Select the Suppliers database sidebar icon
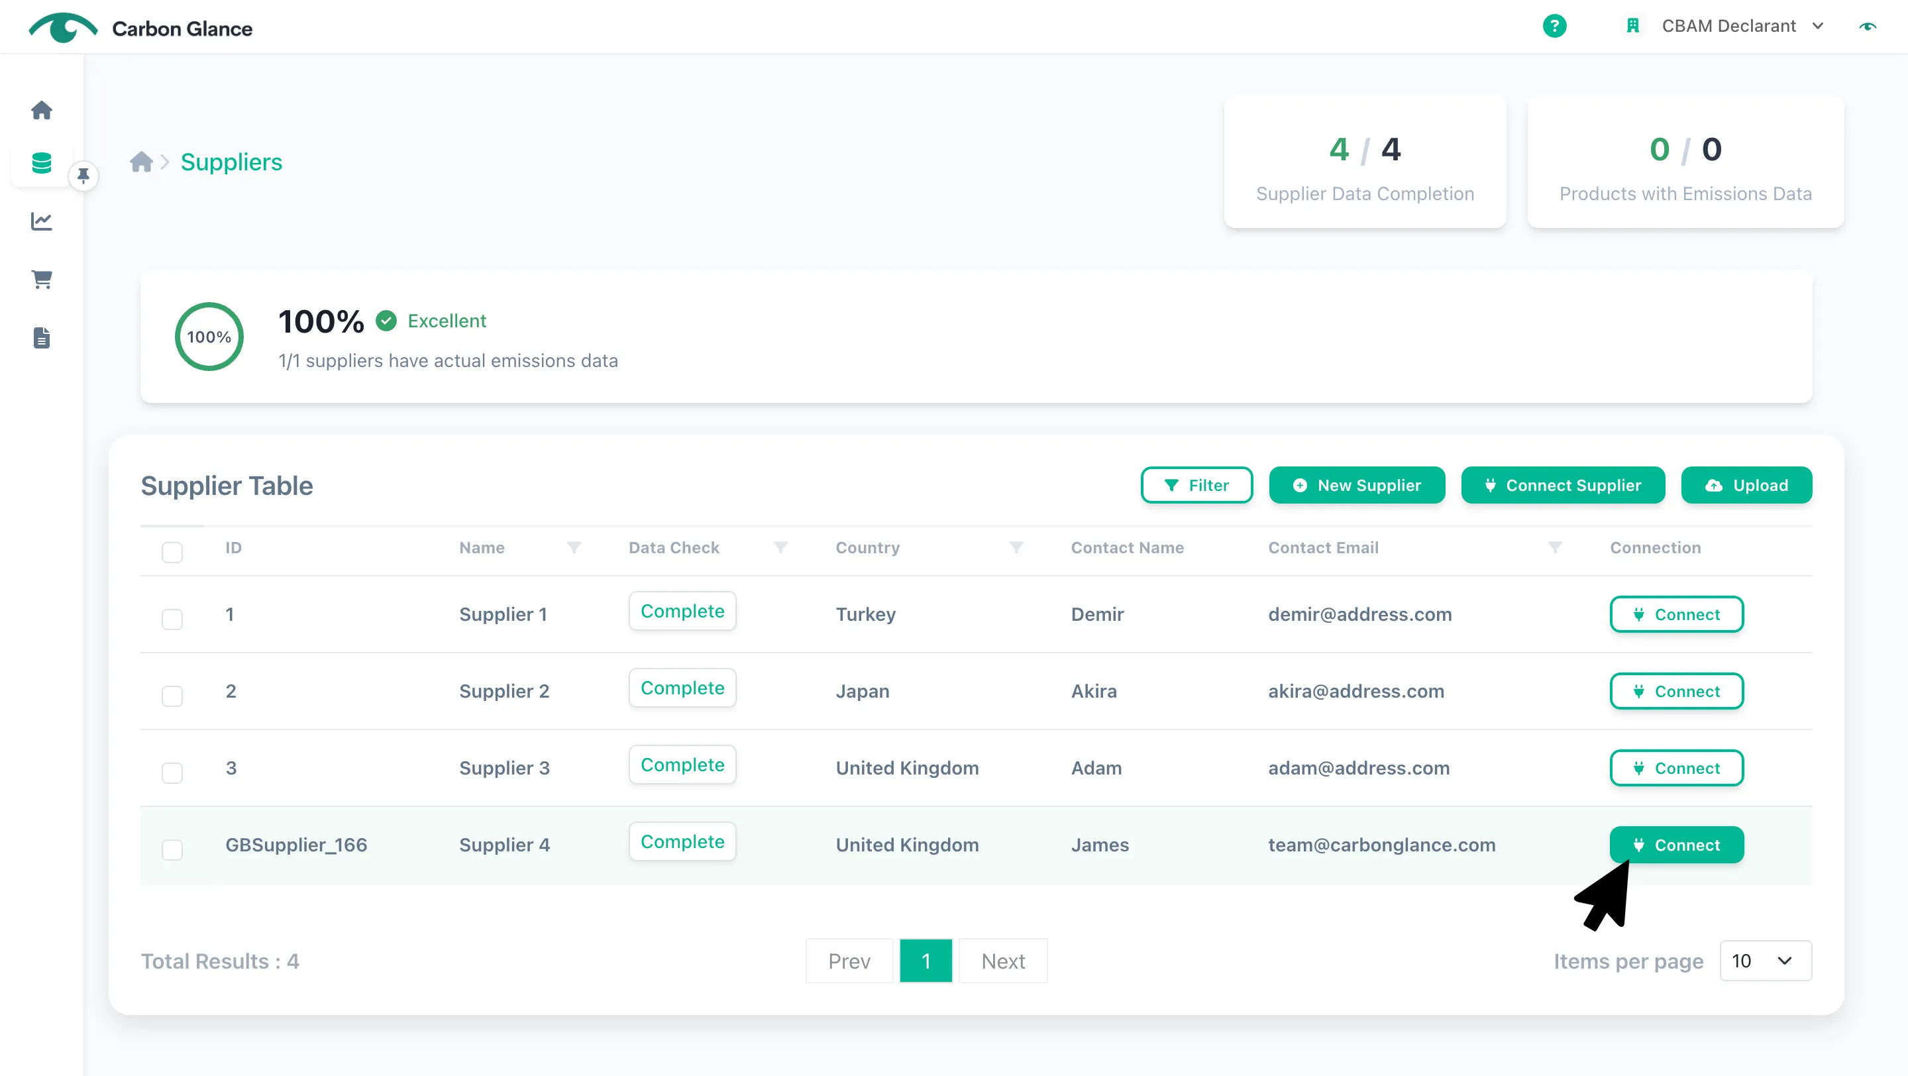1908x1076 pixels. (42, 163)
